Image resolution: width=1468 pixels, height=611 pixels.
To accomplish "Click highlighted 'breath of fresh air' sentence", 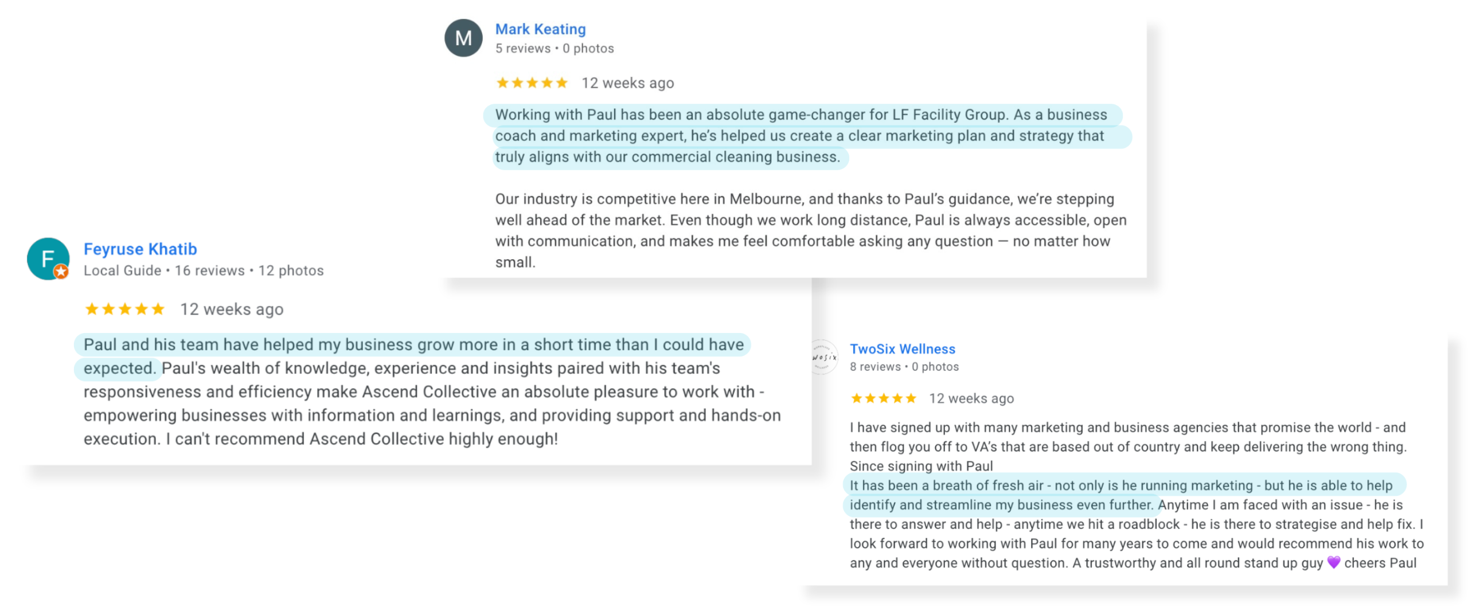I will 1120,485.
